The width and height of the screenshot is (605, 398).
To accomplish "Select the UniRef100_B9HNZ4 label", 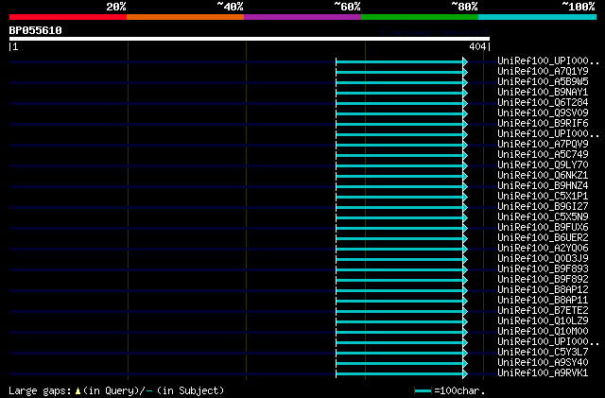I will pos(543,186).
